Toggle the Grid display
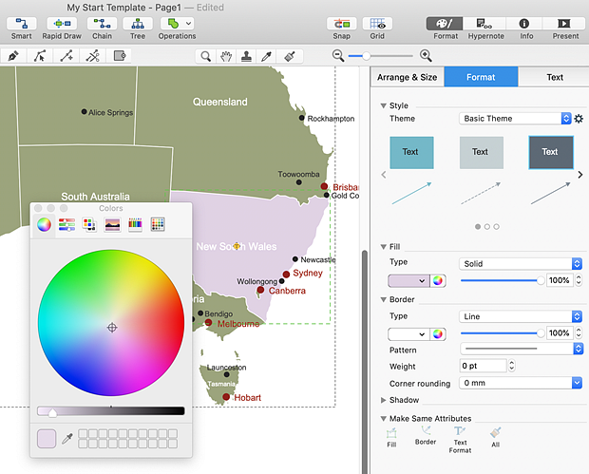Viewport: 589px width, 474px height. pos(377,24)
